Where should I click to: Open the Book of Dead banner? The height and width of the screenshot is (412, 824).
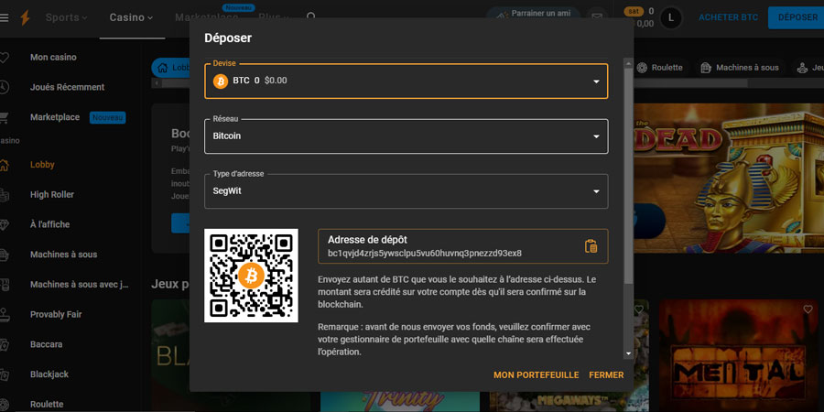pos(729,179)
